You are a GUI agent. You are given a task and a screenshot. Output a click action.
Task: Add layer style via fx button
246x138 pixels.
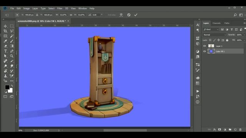(x=214, y=130)
